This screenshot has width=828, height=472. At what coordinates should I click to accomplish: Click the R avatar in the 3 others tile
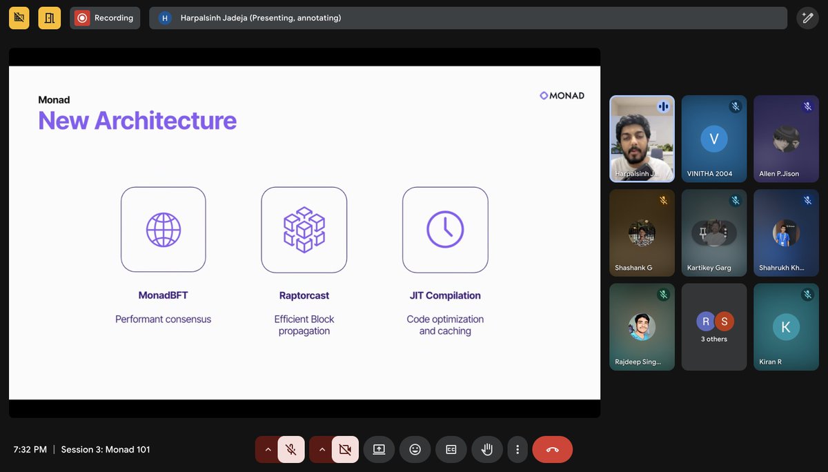point(706,321)
